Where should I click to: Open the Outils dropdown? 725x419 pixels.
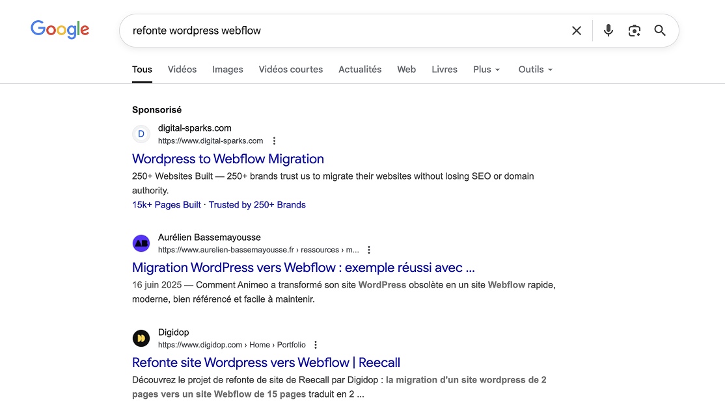click(x=535, y=69)
